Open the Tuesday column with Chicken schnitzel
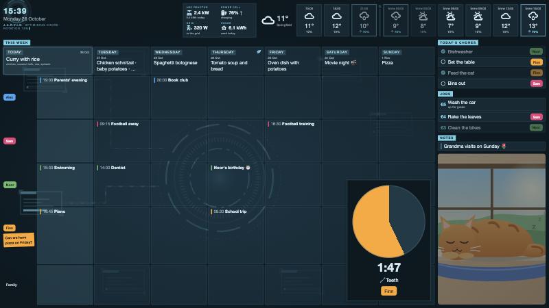Screen dimensions: 549x308 [x=122, y=61]
